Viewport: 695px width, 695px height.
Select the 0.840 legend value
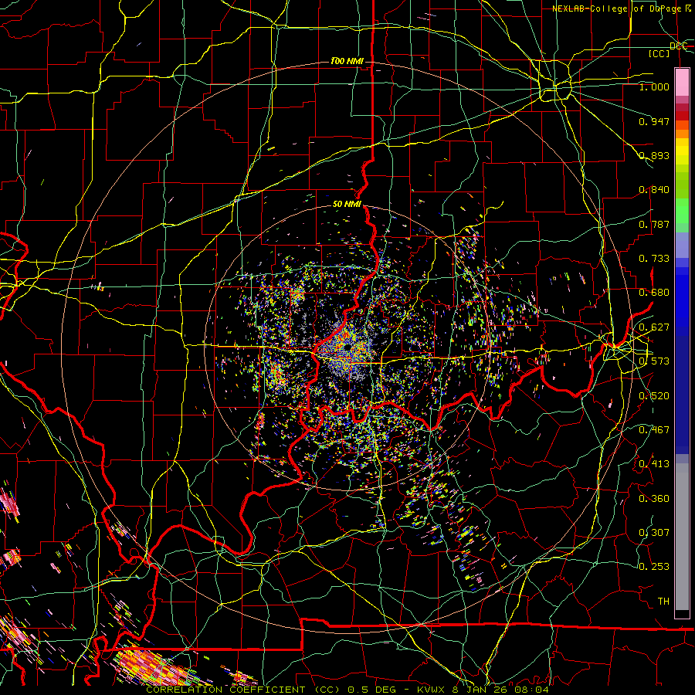pos(654,190)
